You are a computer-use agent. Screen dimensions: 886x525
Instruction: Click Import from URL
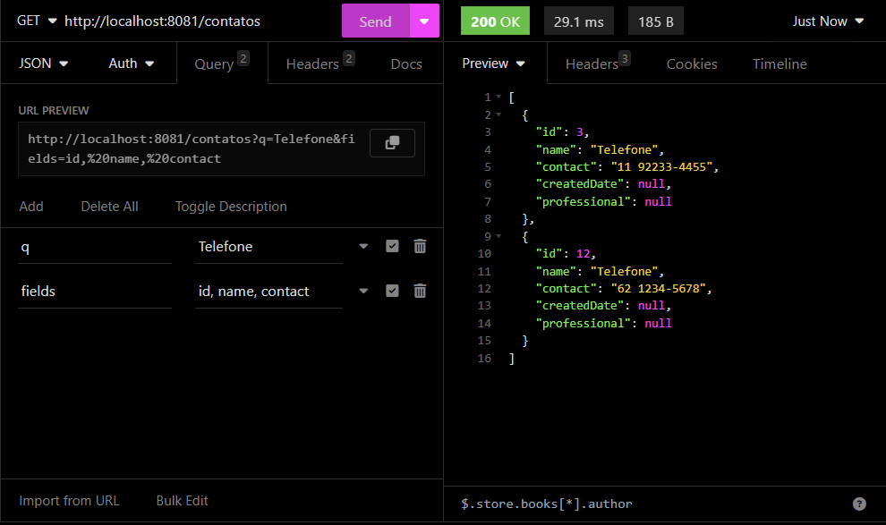click(x=69, y=501)
